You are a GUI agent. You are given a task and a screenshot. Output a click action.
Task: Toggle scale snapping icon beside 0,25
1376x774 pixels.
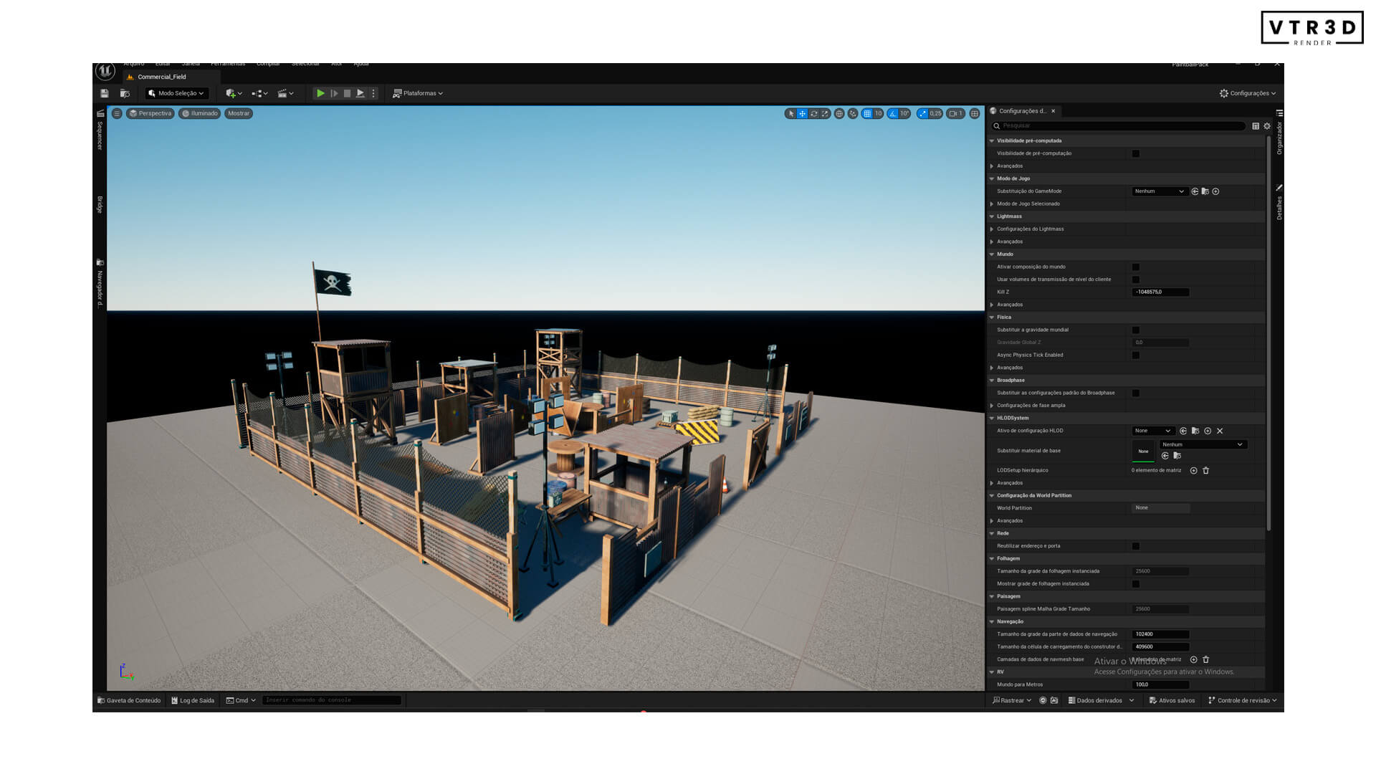(923, 113)
